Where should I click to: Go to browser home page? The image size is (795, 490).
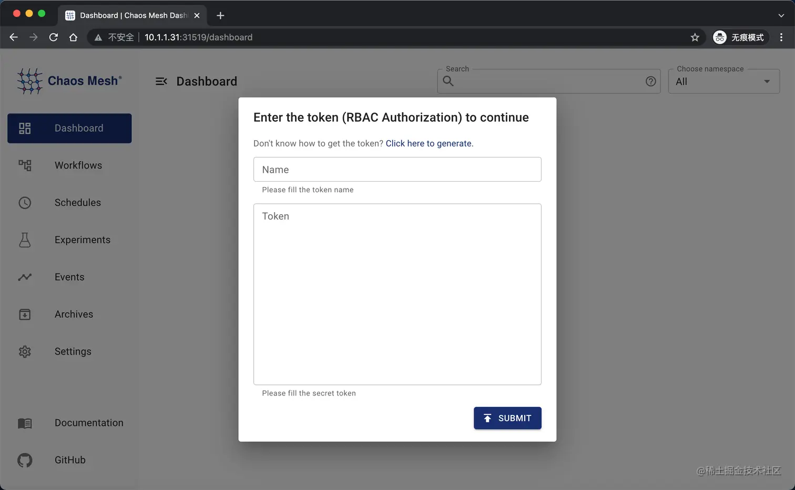point(73,37)
